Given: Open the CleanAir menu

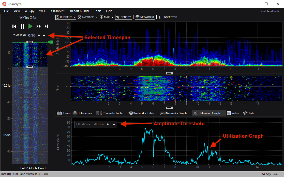Looking at the screenshot, I should [x=58, y=11].
